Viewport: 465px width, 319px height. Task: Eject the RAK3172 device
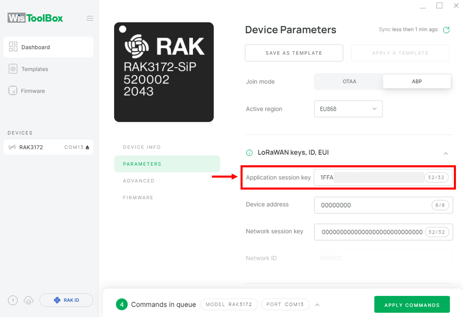click(87, 147)
